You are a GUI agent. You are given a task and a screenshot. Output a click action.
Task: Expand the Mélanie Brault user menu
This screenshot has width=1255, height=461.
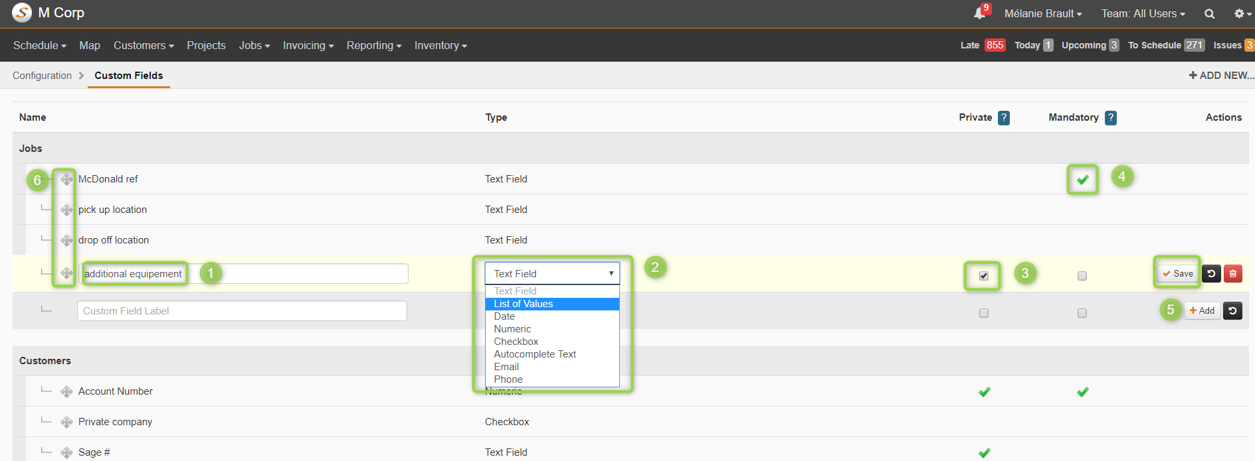click(1043, 13)
